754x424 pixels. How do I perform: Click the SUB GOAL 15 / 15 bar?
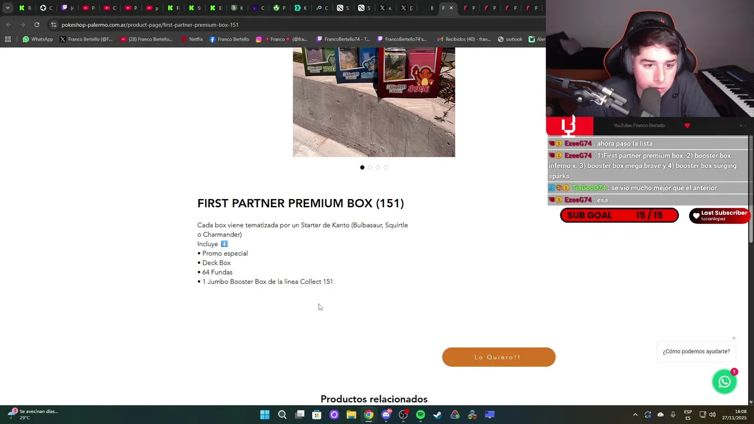click(x=619, y=216)
